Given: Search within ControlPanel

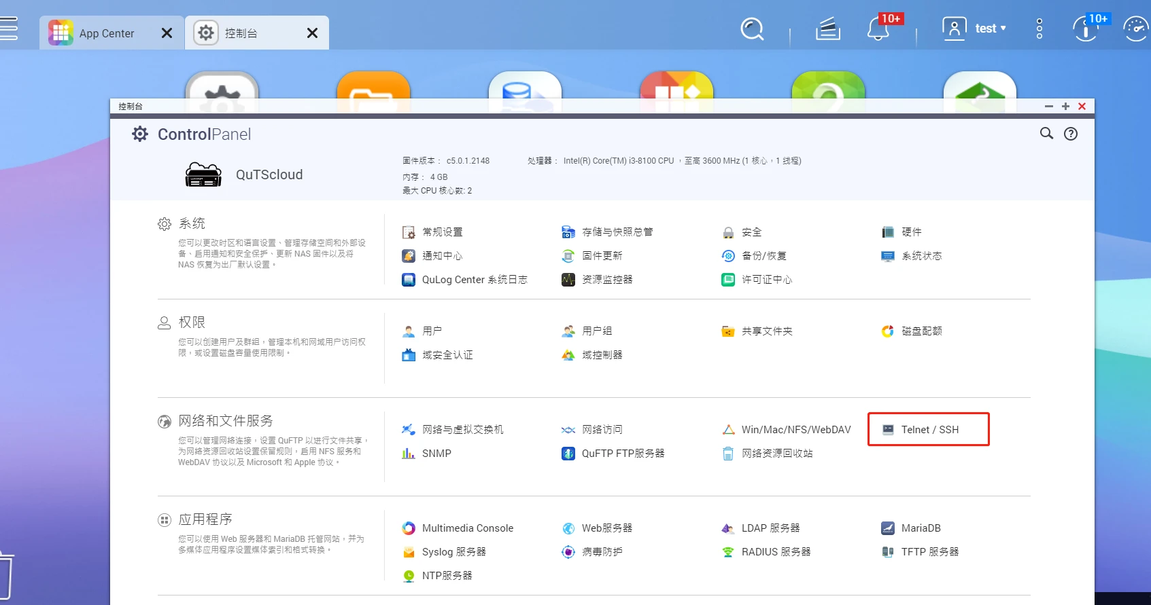Looking at the screenshot, I should [x=1047, y=134].
